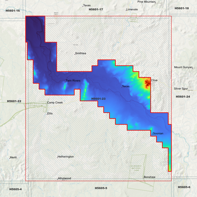Select the Mount Gunyan place label
Viewport: 197px width, 197px height.
(183, 67)
